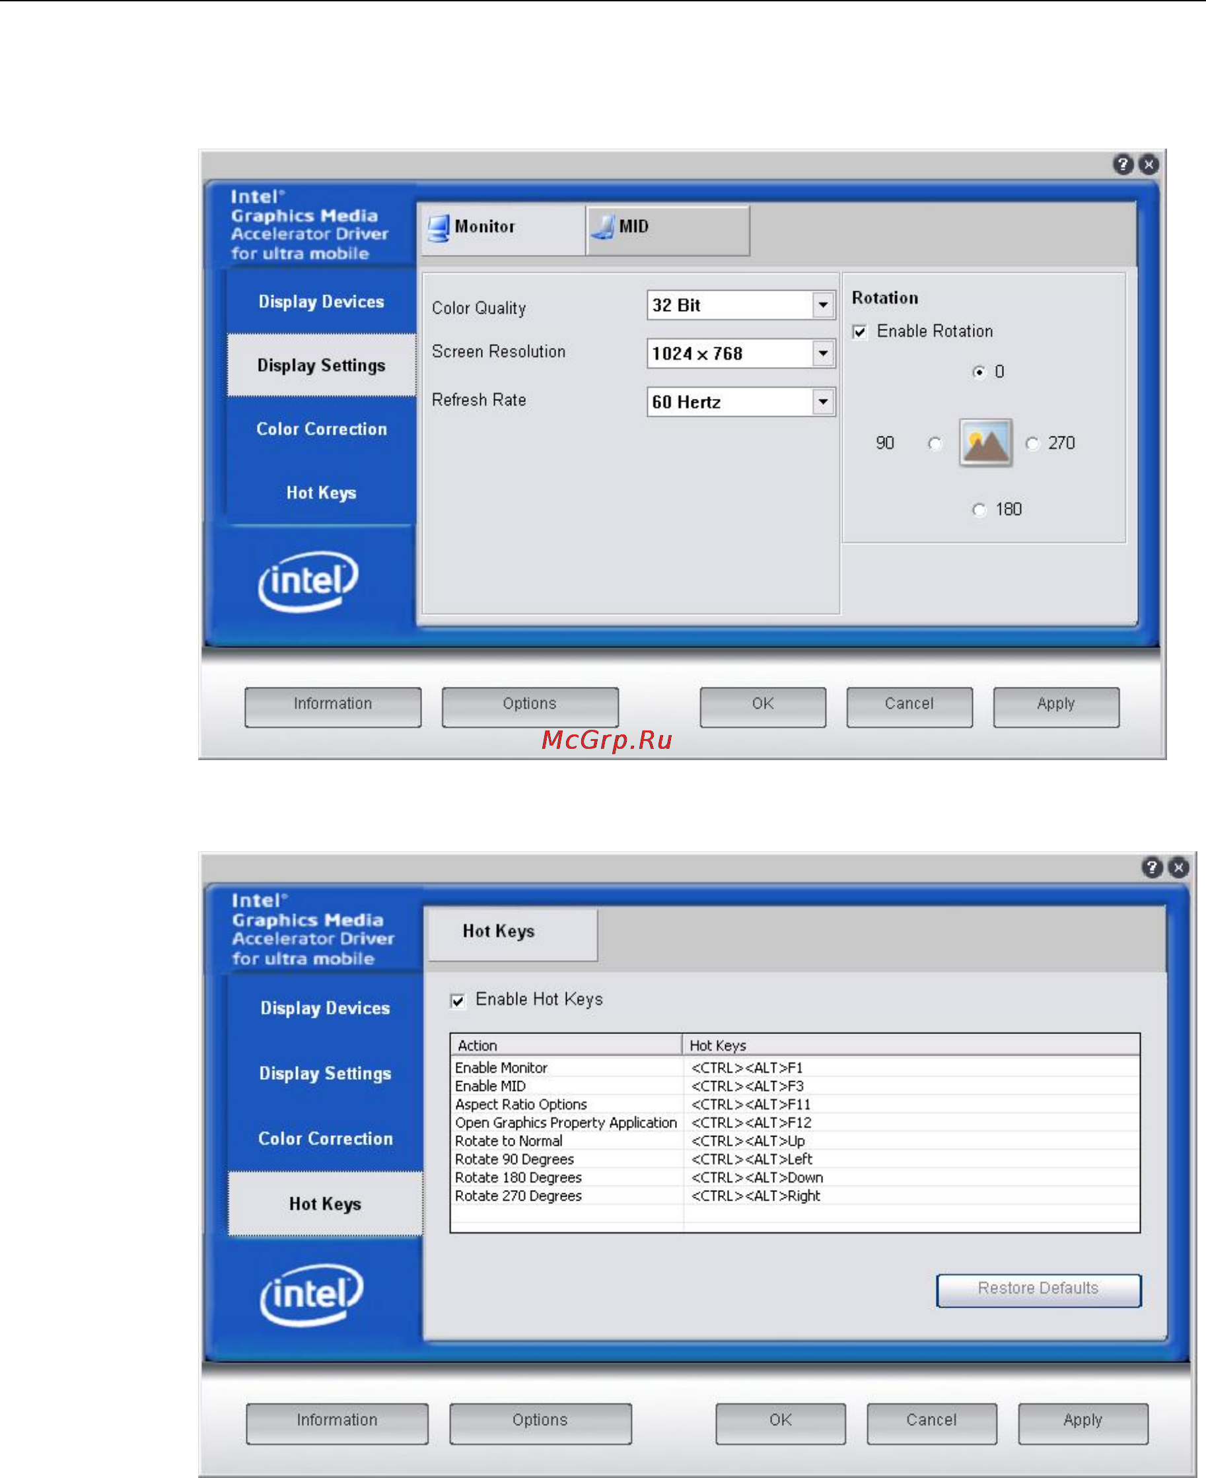Open Color Correction in the upper window sidebar

(x=321, y=429)
